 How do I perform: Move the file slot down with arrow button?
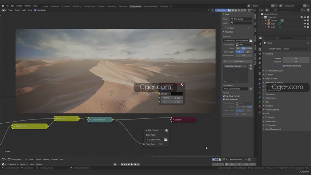[x=251, y=69]
